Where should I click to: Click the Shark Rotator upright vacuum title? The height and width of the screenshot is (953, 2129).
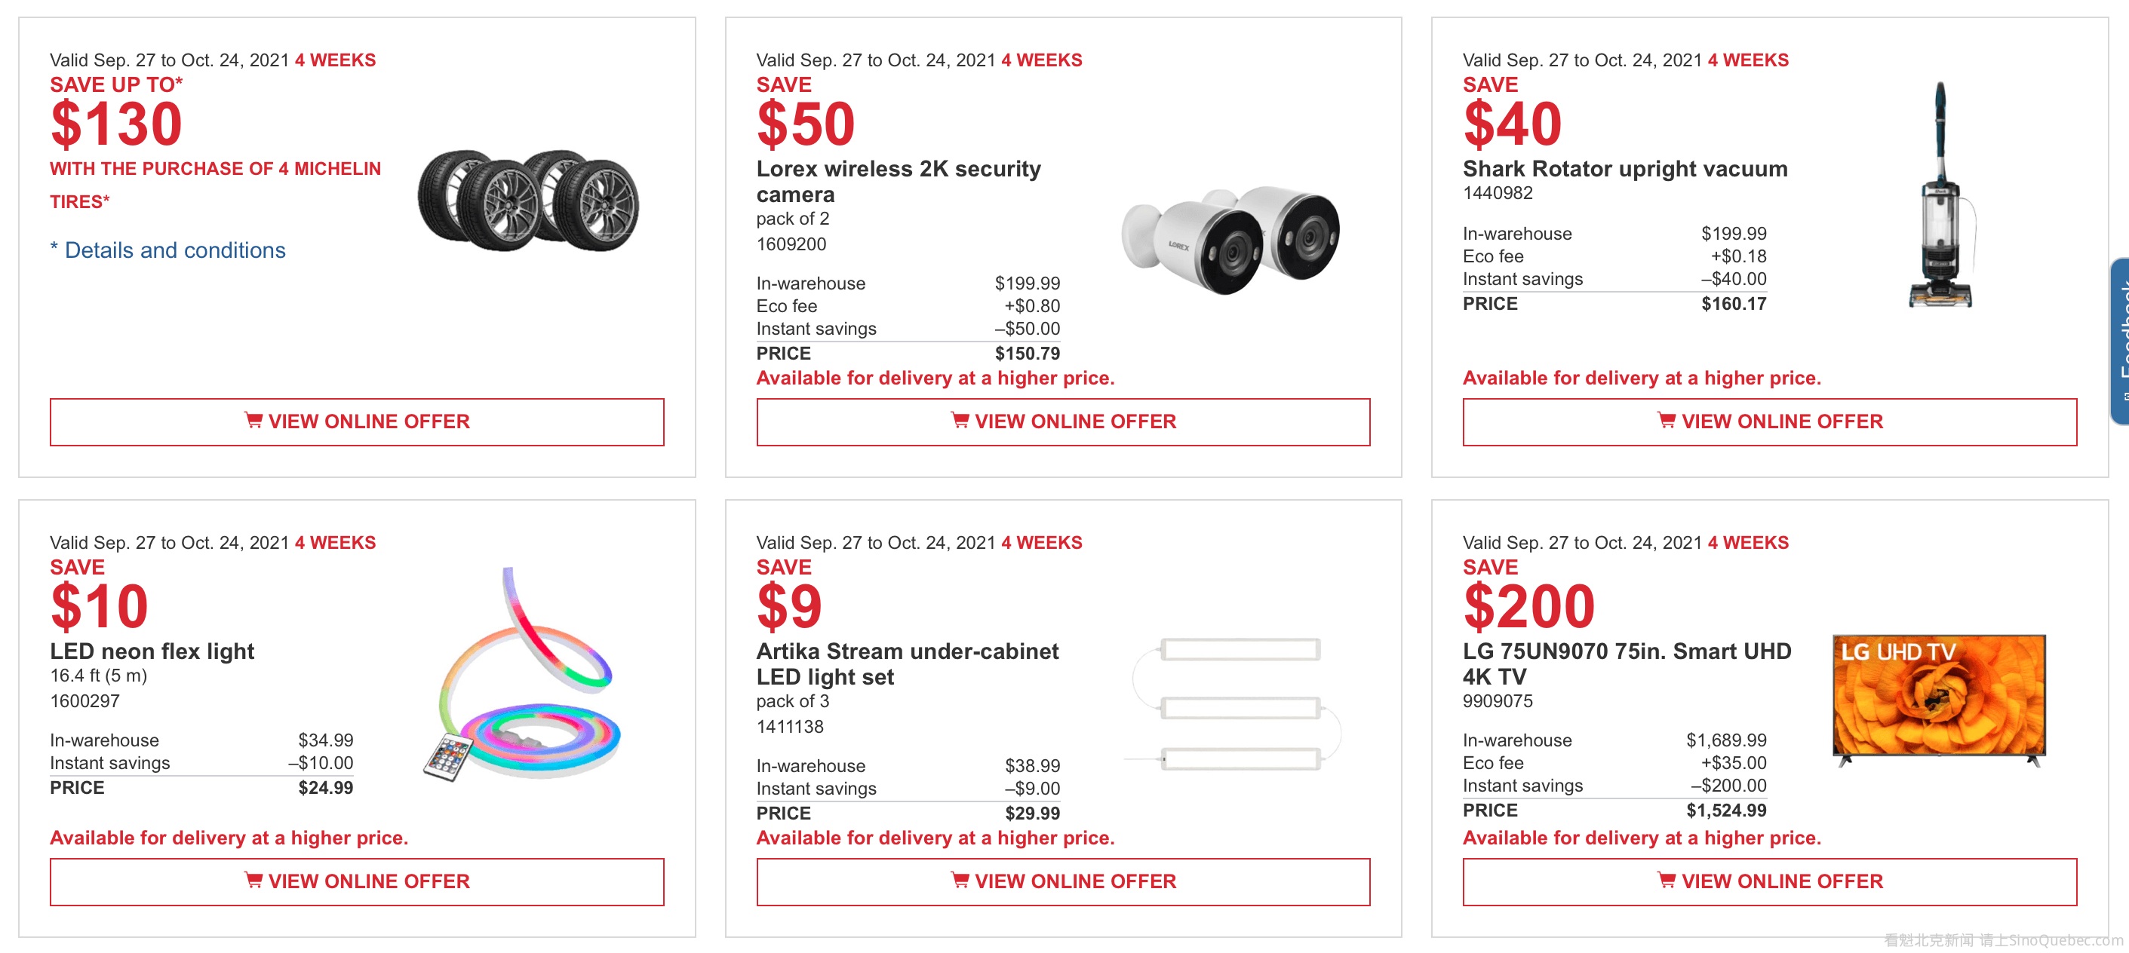tap(1625, 170)
